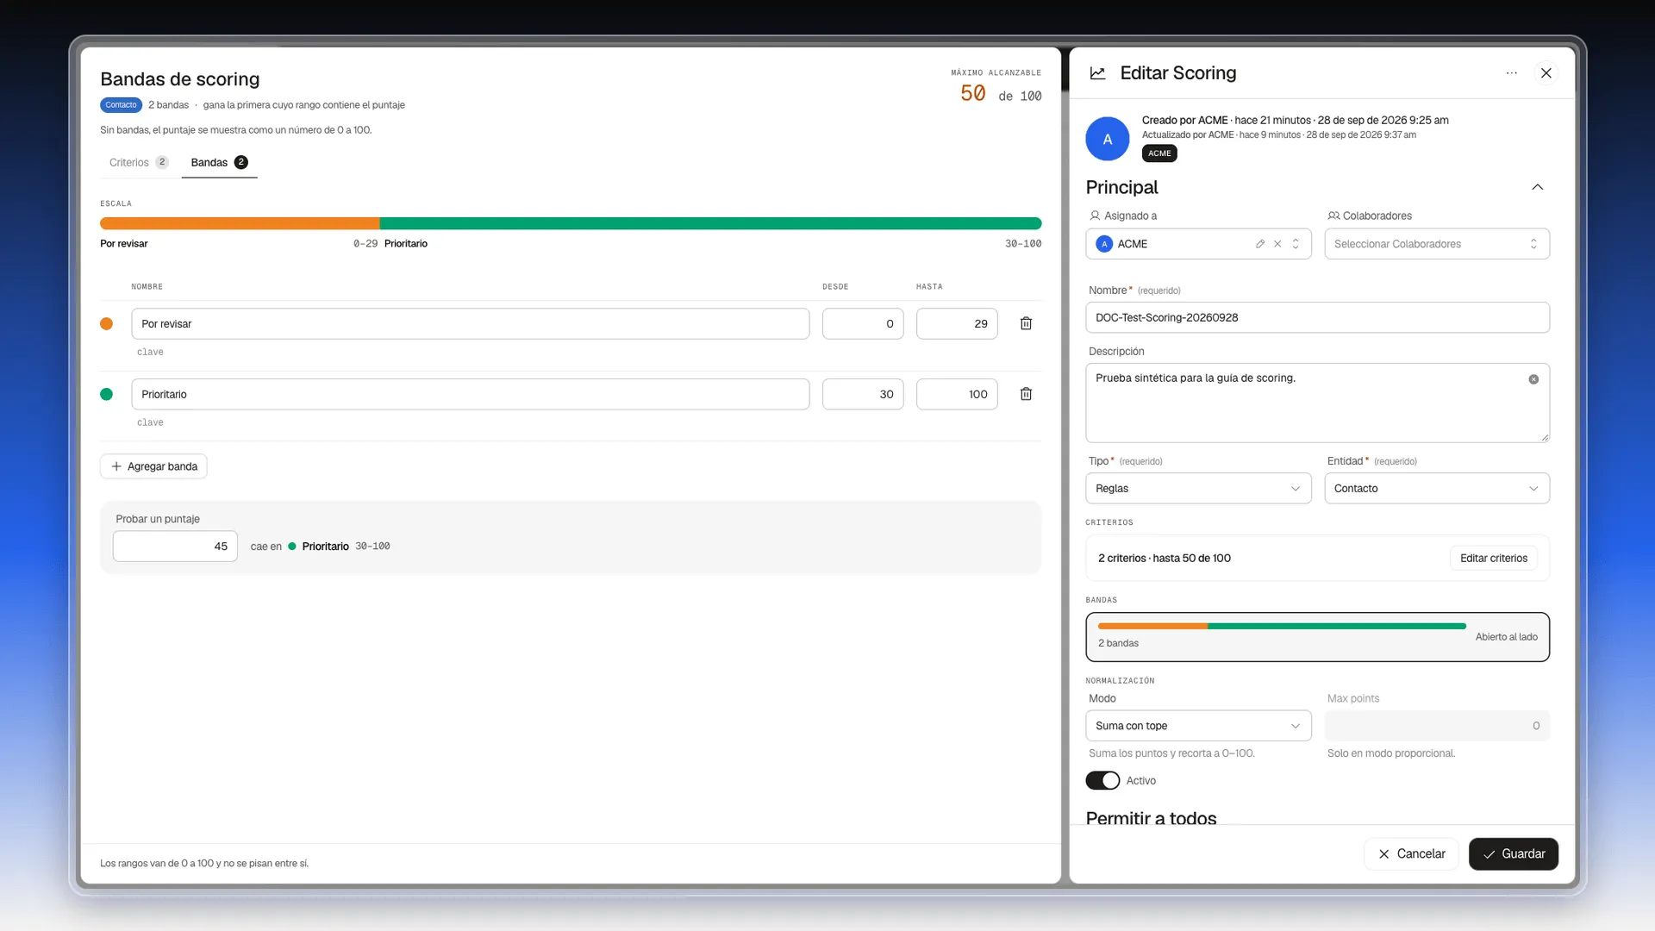This screenshot has width=1655, height=931.
Task: Click the Hasta field showing 100
Action: point(957,394)
